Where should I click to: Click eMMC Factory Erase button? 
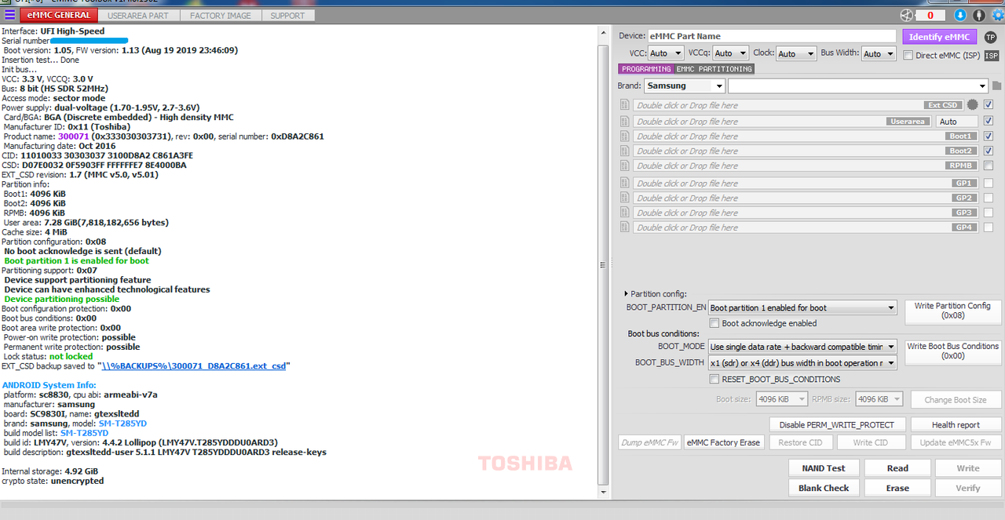pyautogui.click(x=723, y=442)
